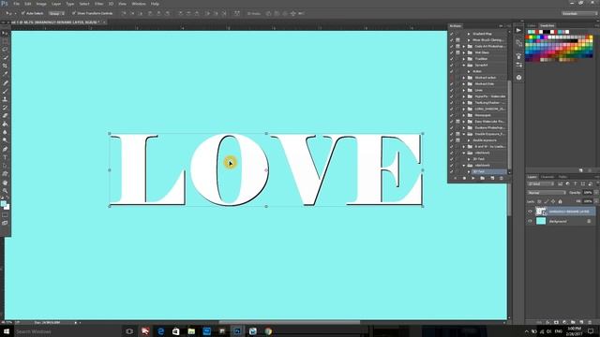Screen dimensions: 600x337
Task: Select the Eyedropper tool
Action: click(x=5, y=74)
